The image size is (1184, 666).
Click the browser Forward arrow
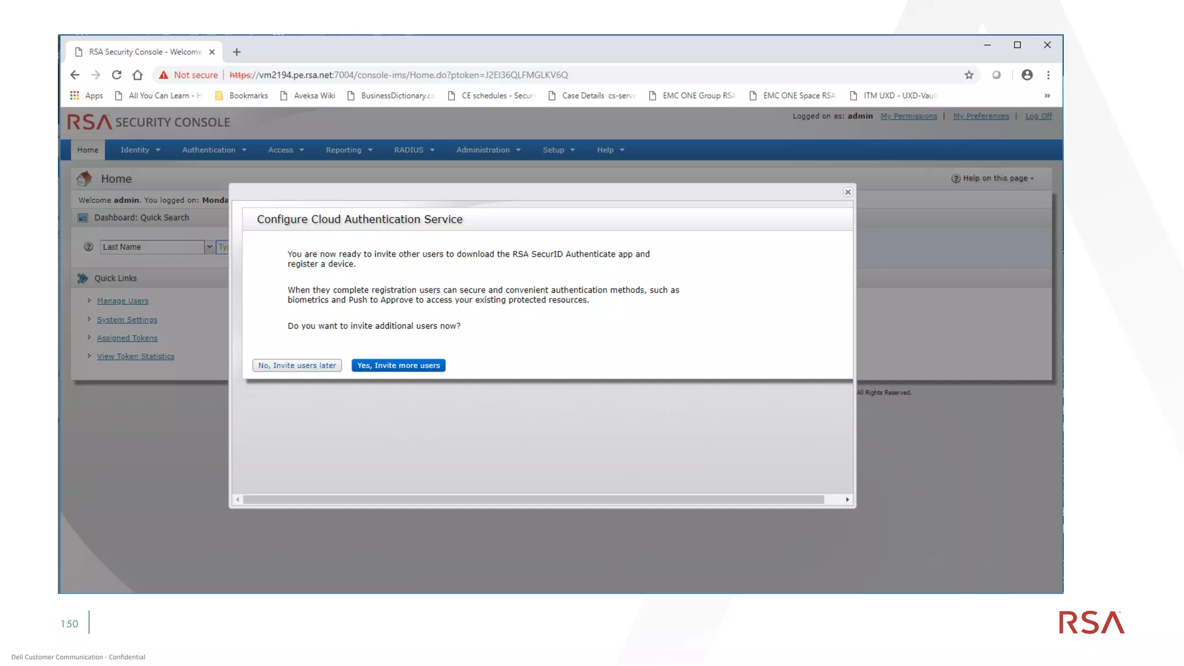(x=95, y=75)
